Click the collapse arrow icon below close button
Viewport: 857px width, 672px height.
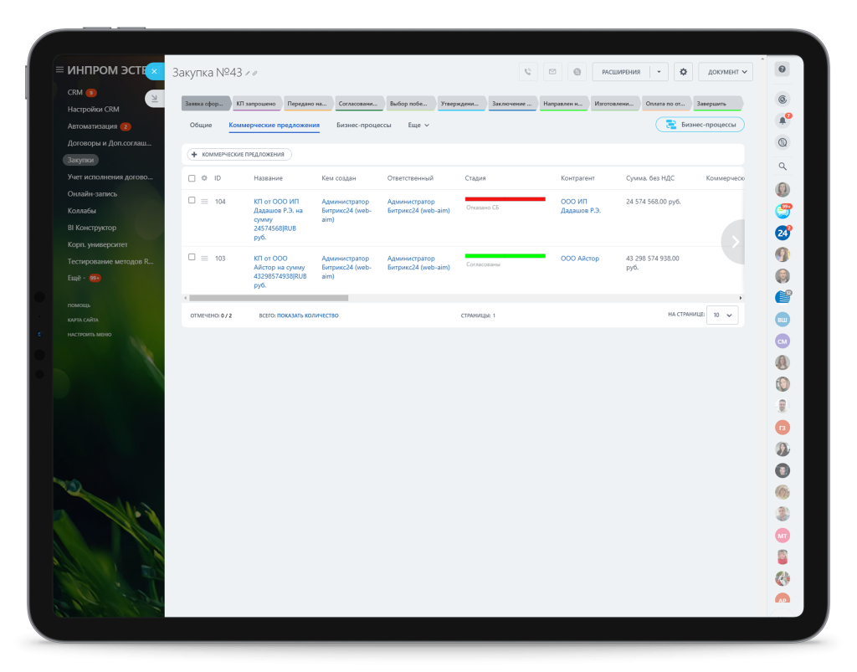(155, 99)
